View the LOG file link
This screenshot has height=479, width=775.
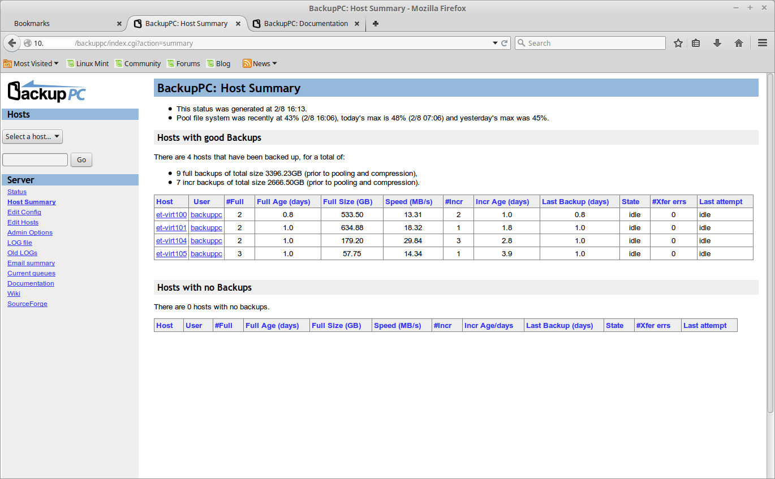(x=20, y=243)
